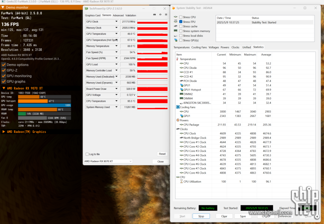324x224 pixels.
Task: Click the Cooling Fans group icon
Action: 178,107
